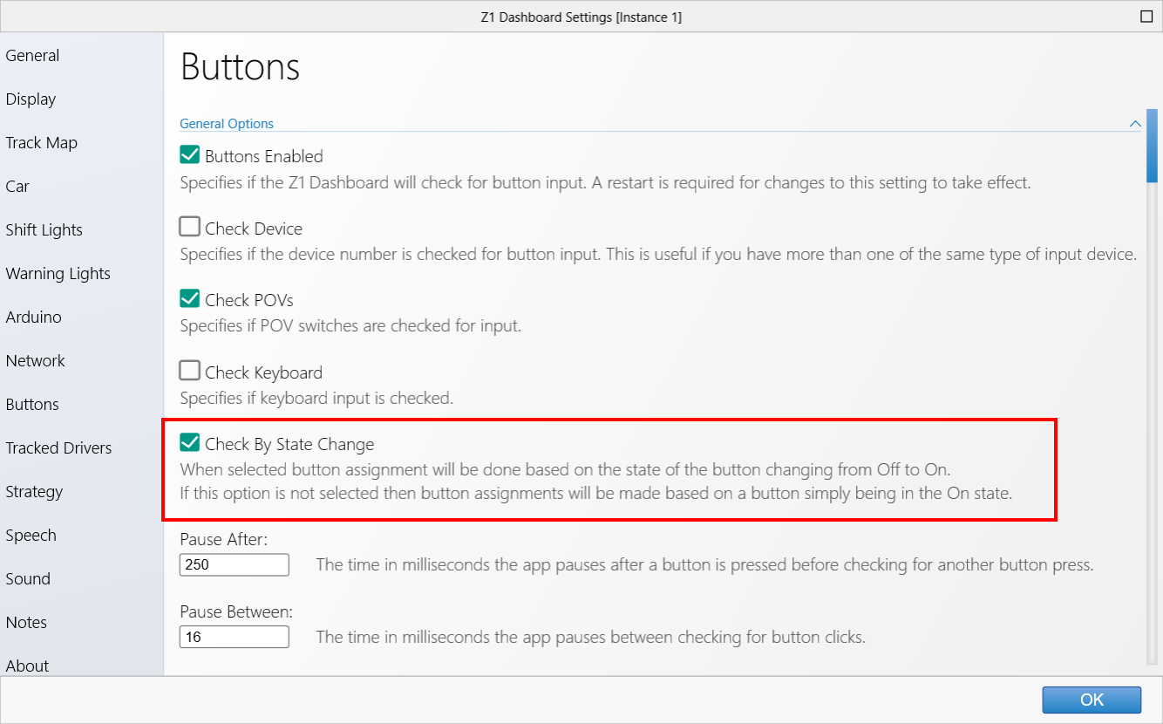This screenshot has height=724, width=1163.
Task: Toggle Check By State Change checkbox
Action: click(190, 443)
